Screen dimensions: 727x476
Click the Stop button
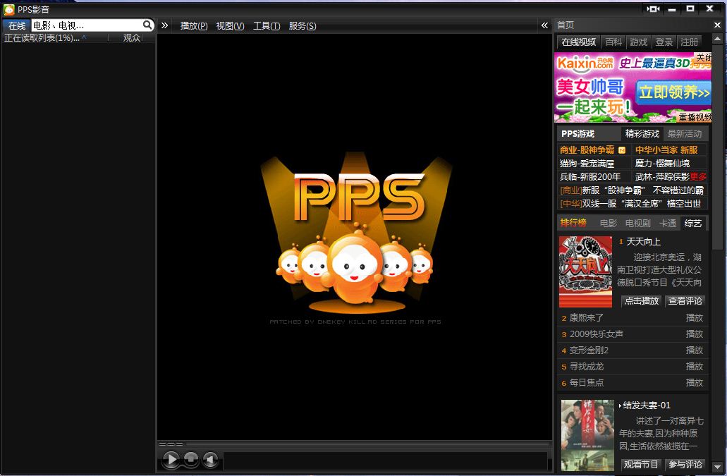[x=191, y=459]
